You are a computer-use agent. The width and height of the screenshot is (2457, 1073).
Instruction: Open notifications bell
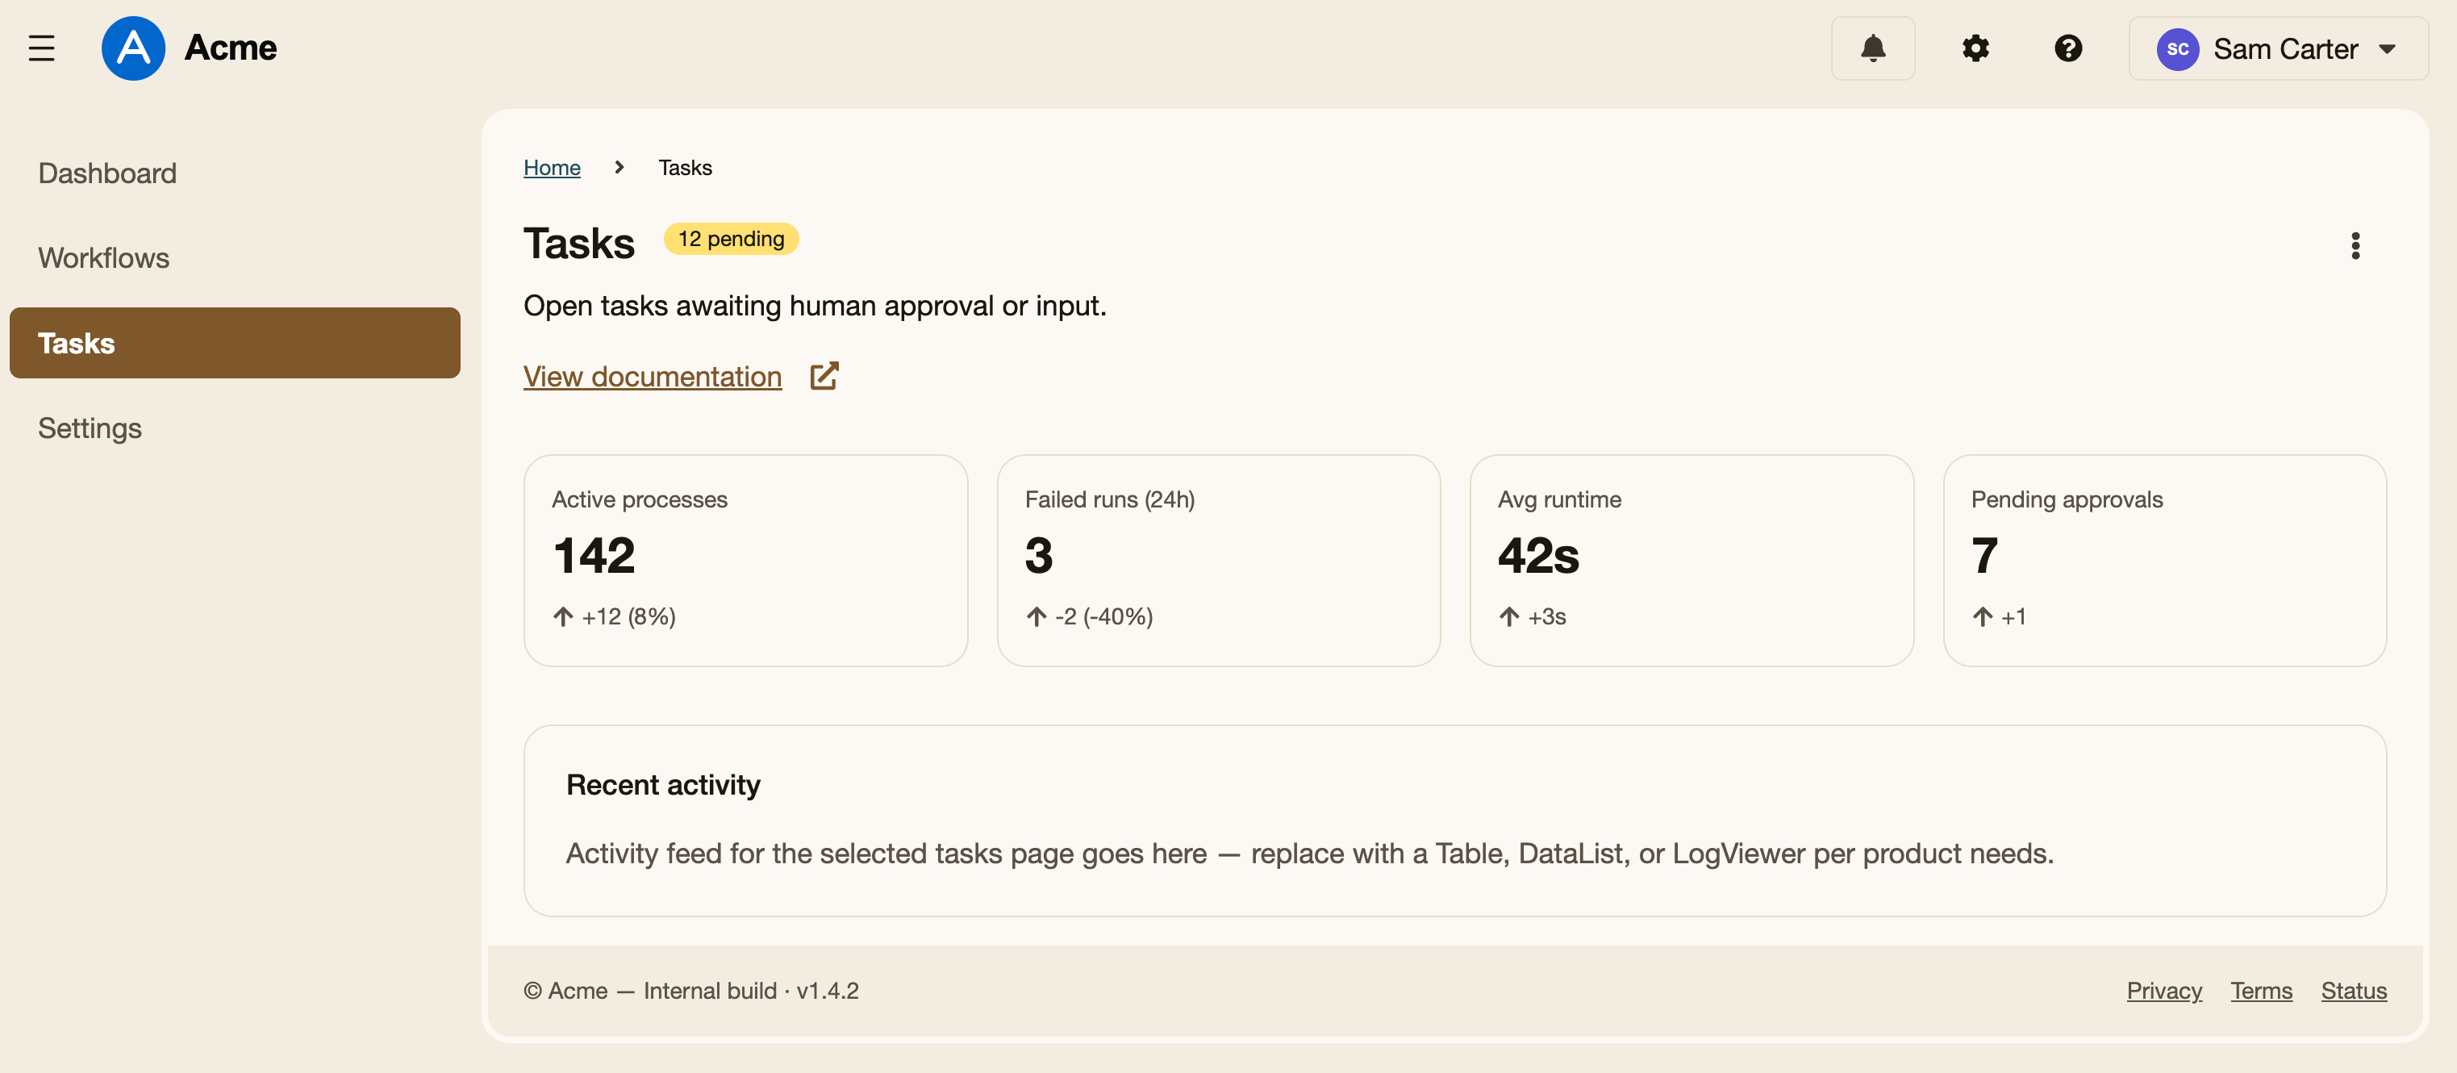(1872, 48)
